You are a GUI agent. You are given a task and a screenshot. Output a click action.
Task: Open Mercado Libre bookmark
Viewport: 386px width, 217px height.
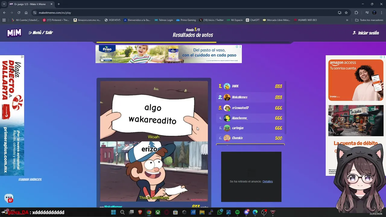tap(276, 20)
